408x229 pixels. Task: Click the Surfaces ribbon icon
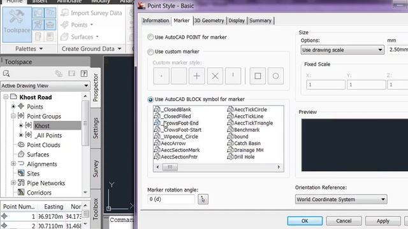click(x=64, y=37)
